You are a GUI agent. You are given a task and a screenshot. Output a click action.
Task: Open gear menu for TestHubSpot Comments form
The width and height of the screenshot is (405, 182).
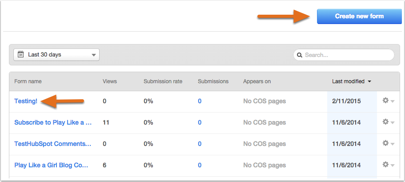(x=388, y=143)
